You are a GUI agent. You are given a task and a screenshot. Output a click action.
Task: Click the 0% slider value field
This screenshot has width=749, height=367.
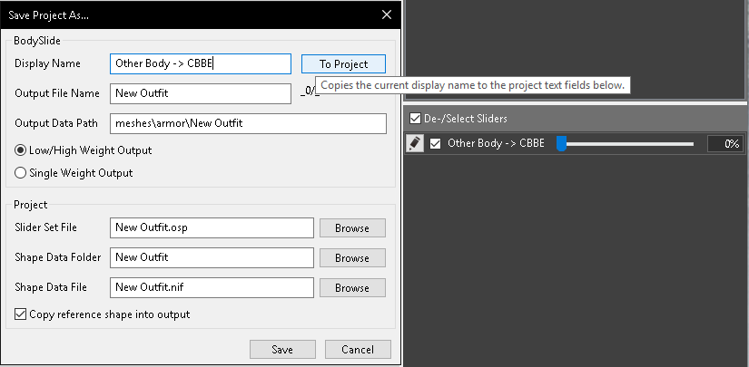pyautogui.click(x=724, y=143)
